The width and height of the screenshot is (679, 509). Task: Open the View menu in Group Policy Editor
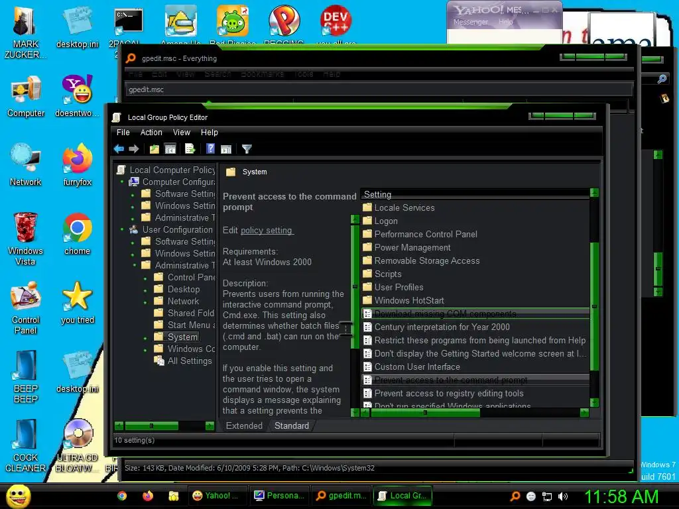tap(182, 133)
